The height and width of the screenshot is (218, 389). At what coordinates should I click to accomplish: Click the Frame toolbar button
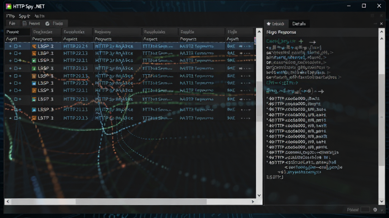31,23
